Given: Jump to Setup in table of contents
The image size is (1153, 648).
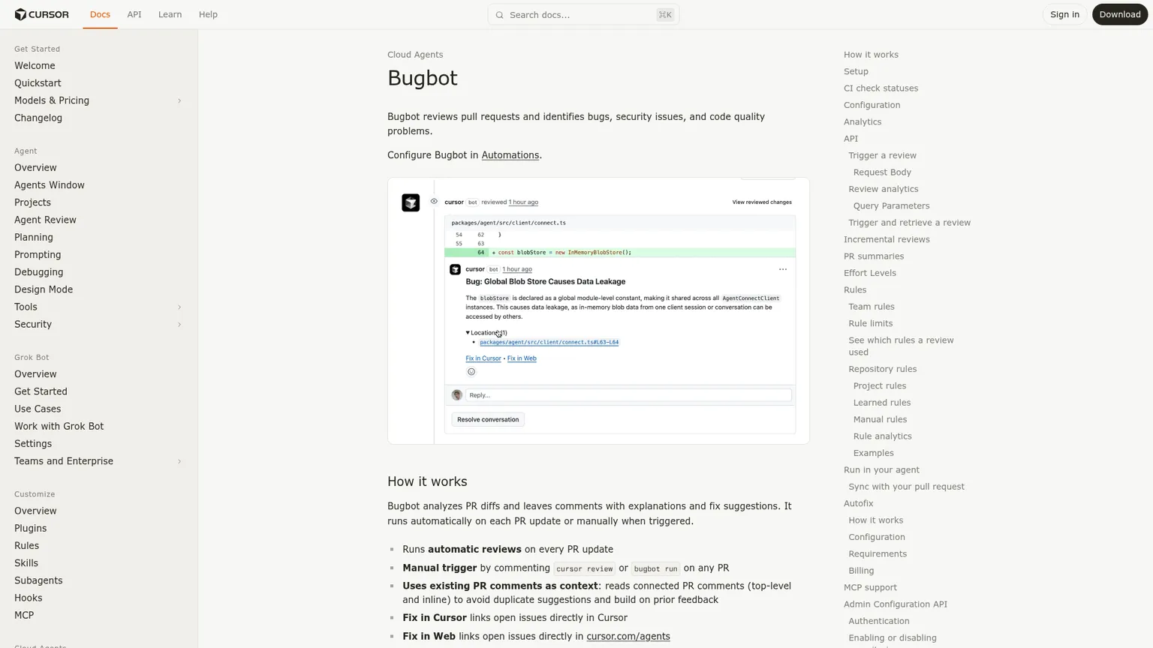Looking at the screenshot, I should coord(856,72).
